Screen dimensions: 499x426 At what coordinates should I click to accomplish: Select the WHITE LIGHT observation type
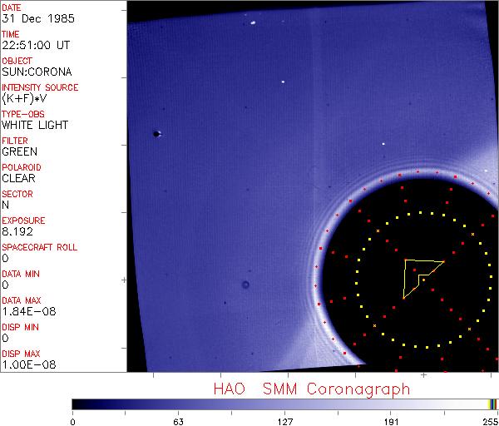pyautogui.click(x=35, y=126)
